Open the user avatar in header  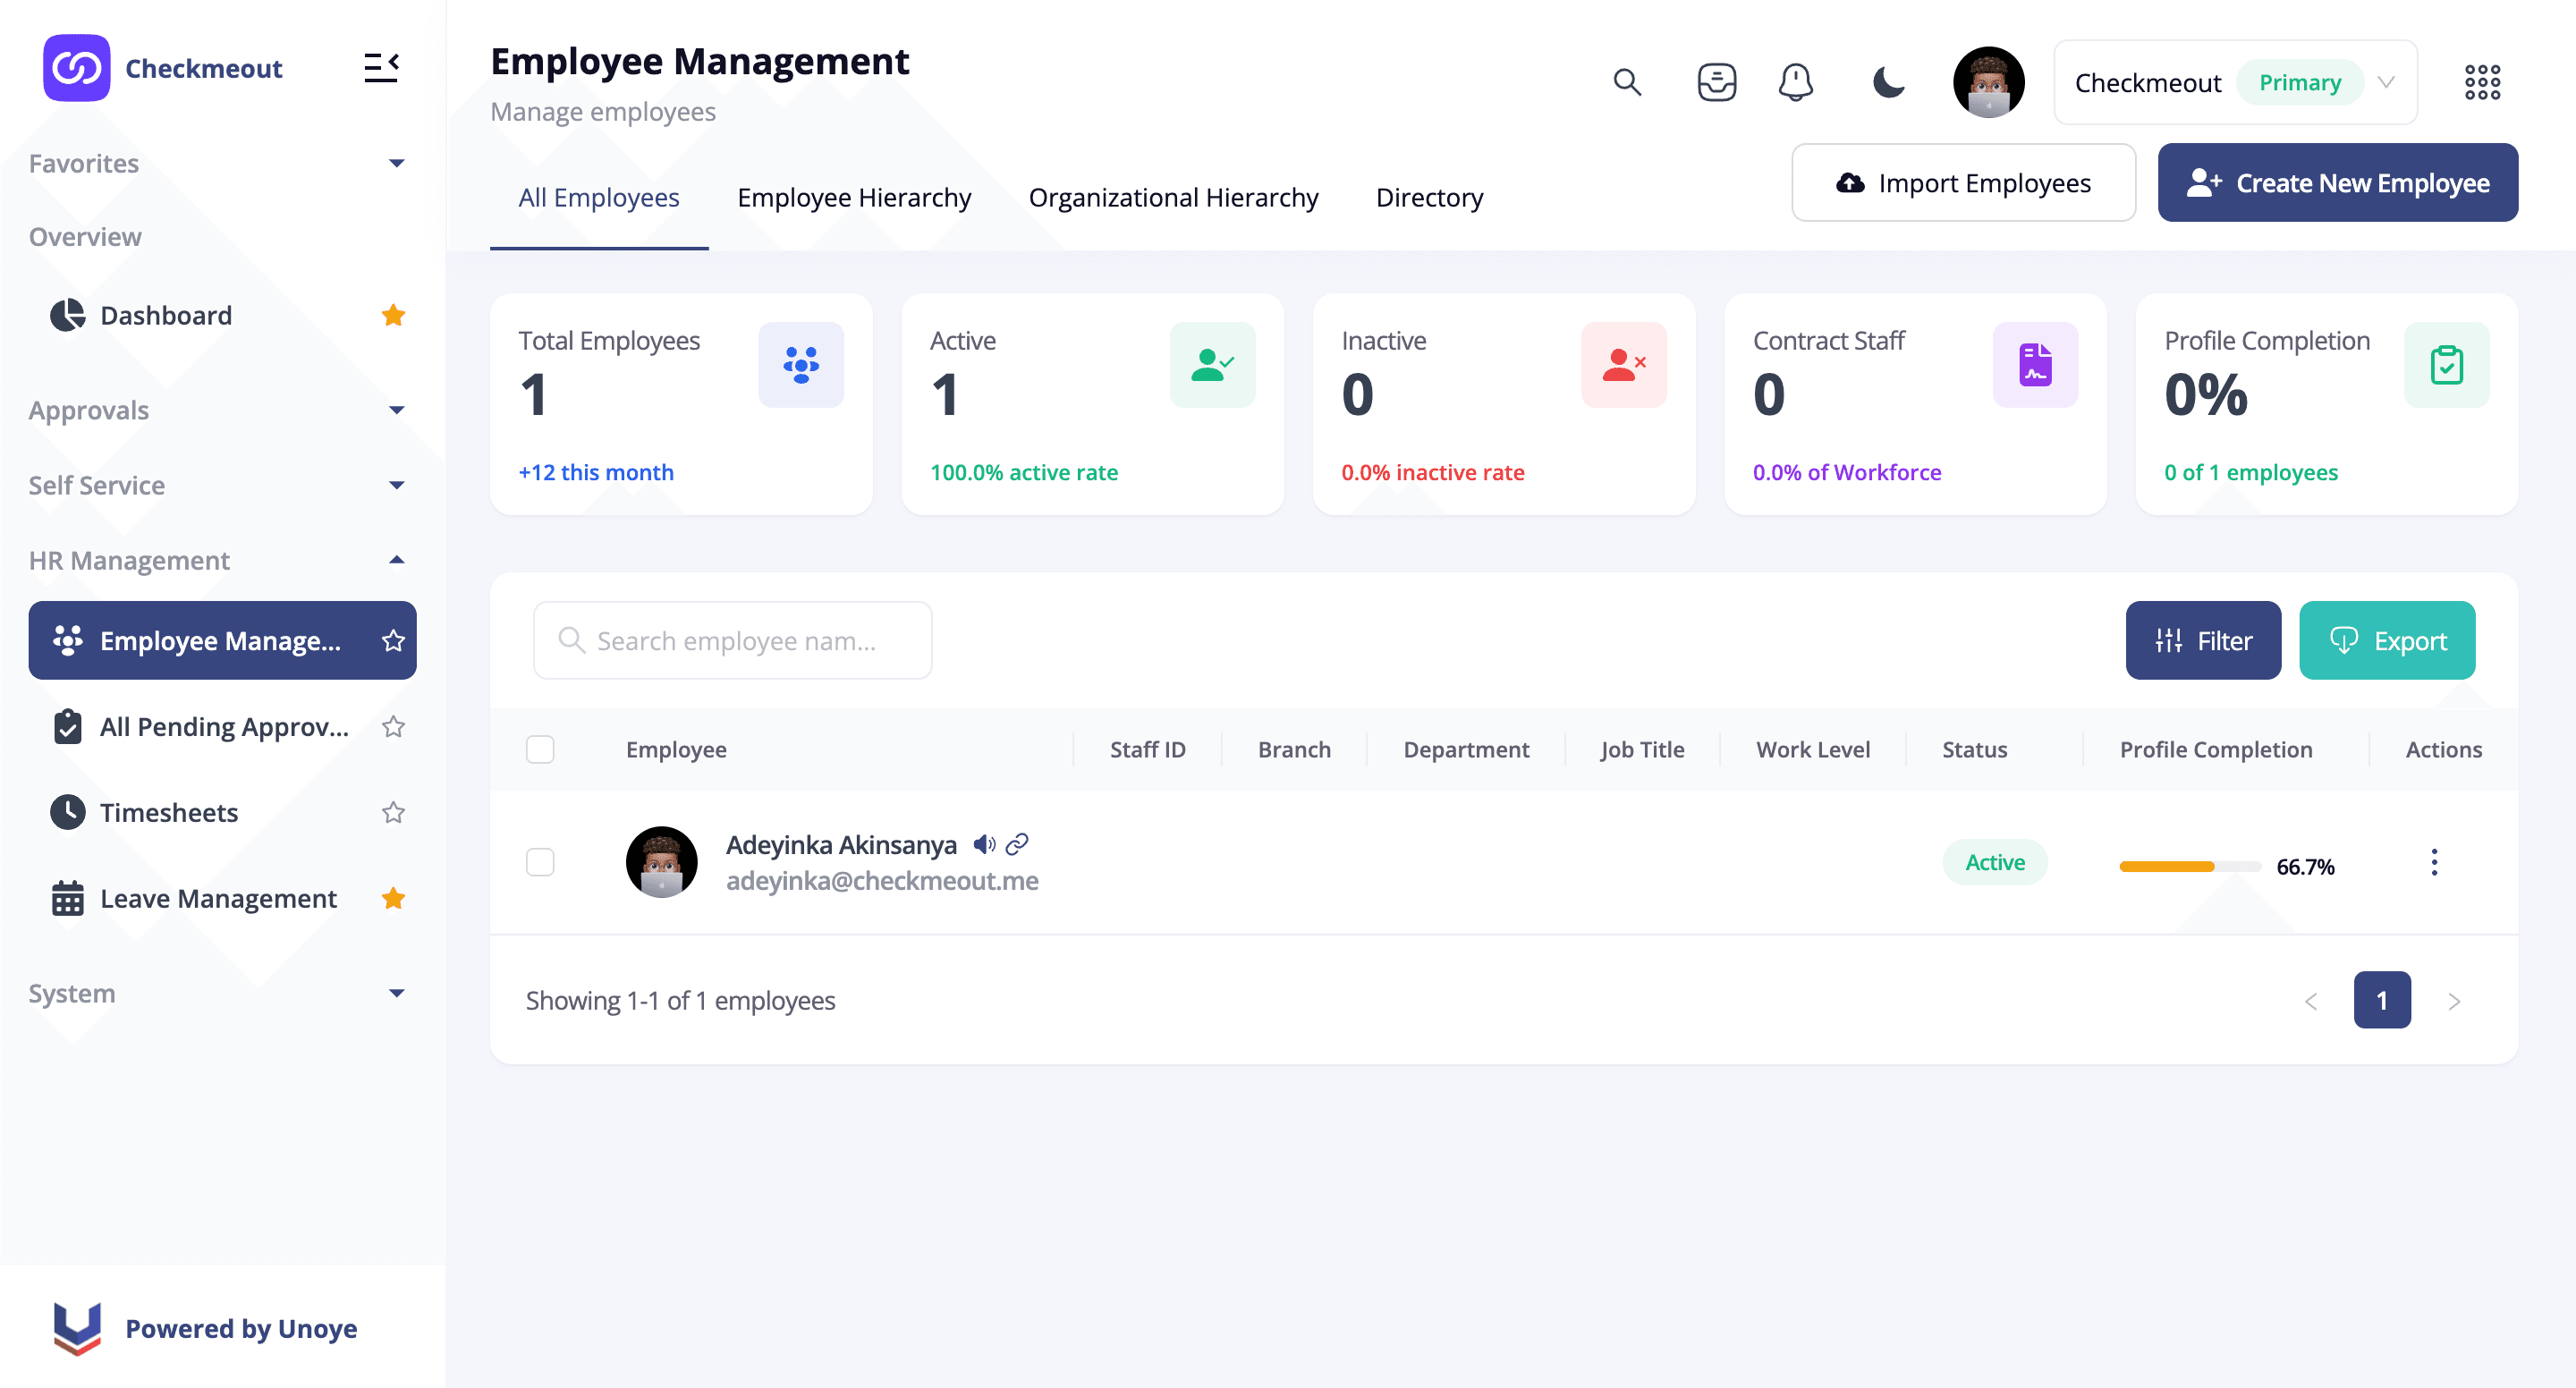1988,82
